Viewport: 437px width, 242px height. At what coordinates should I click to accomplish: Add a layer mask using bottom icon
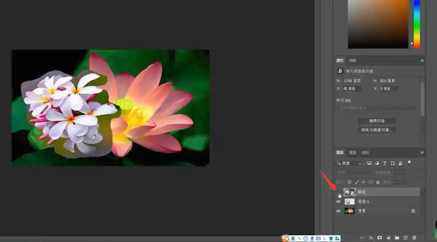(380, 238)
